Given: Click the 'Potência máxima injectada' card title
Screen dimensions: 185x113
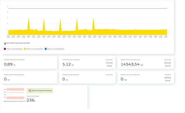Looking at the screenshot, I should tap(71, 75).
